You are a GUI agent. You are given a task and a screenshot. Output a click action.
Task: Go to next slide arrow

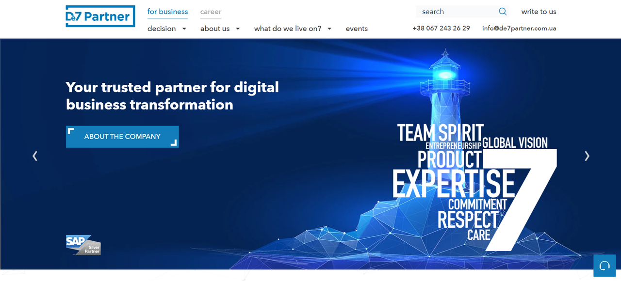coord(587,156)
